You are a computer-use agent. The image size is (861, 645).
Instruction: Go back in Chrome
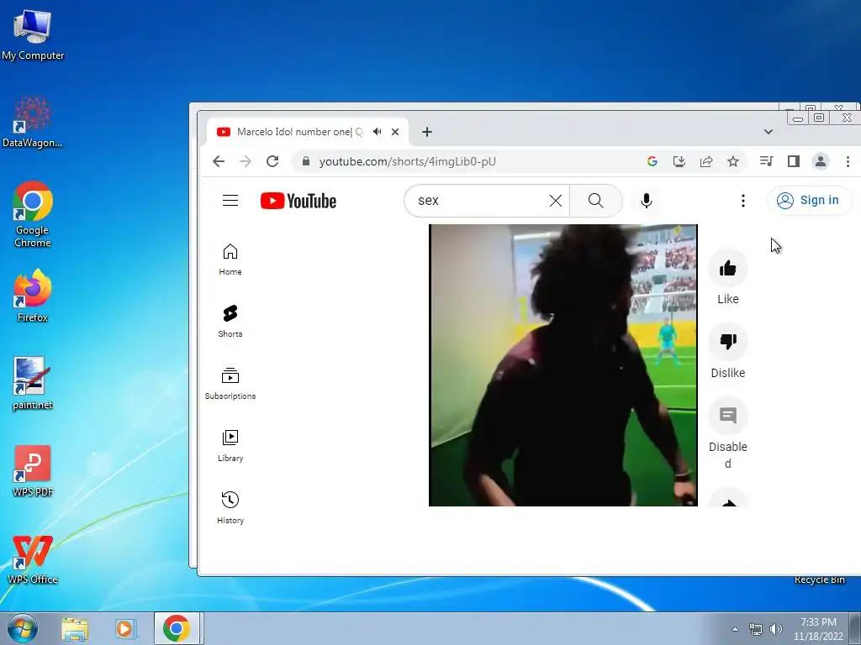[219, 161]
